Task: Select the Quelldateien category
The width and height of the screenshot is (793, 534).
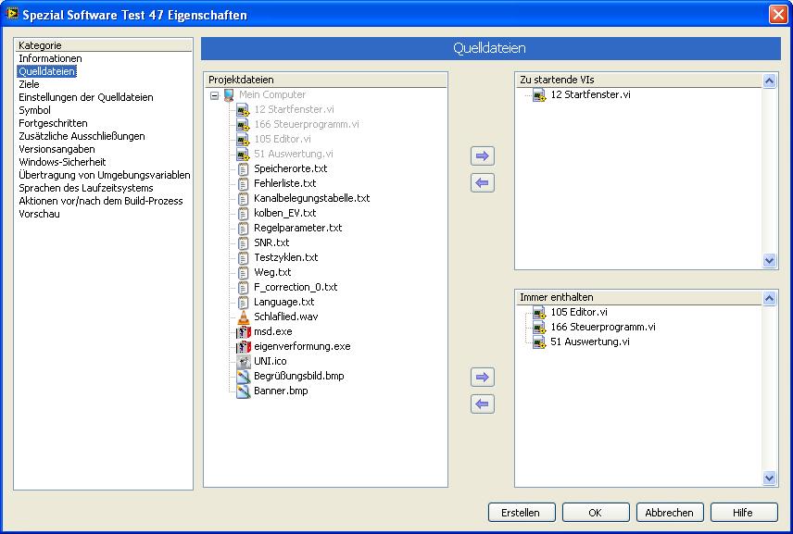Action: [x=47, y=71]
